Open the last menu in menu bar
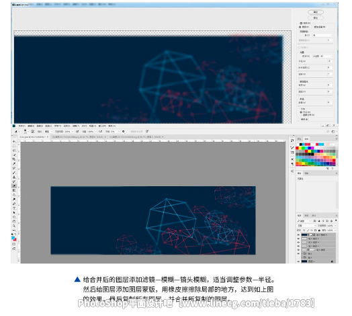This screenshot has width=352, height=316. click(x=112, y=126)
